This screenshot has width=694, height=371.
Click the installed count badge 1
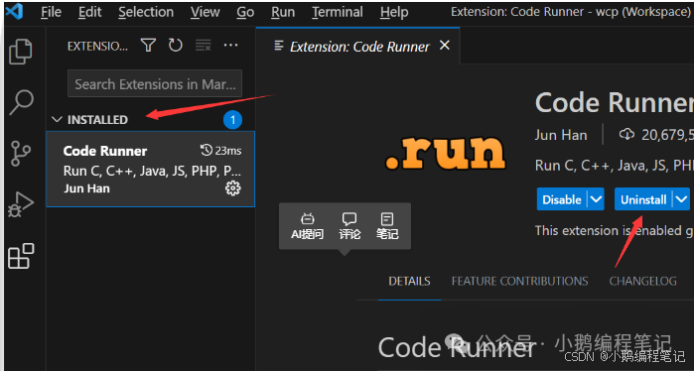(232, 120)
